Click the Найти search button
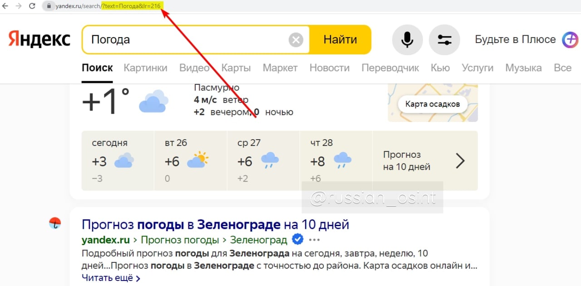The image size is (581, 286). 340,40
